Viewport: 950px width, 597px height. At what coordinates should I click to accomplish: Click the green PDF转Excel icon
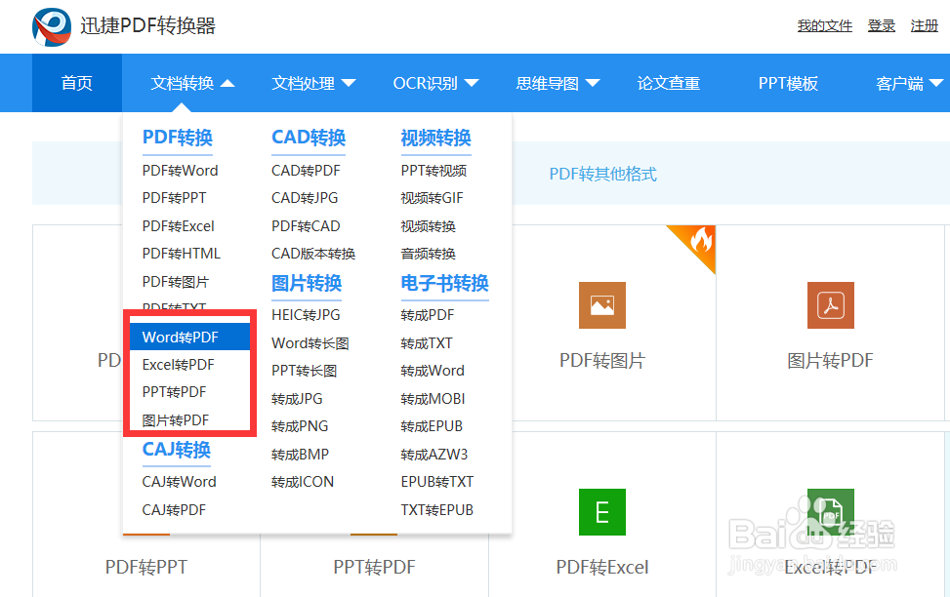click(601, 512)
